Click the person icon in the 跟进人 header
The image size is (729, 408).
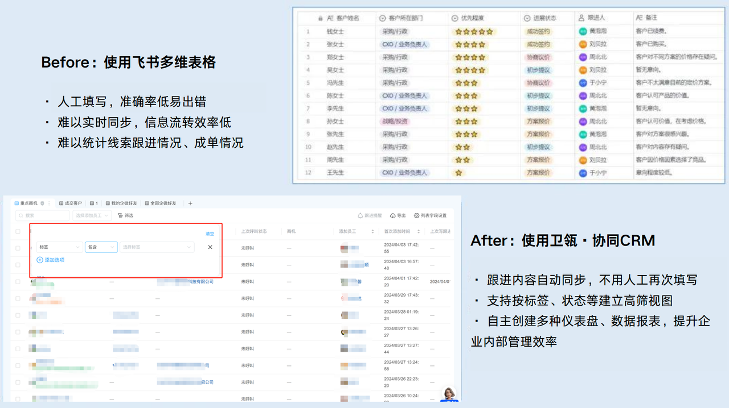pyautogui.click(x=581, y=18)
